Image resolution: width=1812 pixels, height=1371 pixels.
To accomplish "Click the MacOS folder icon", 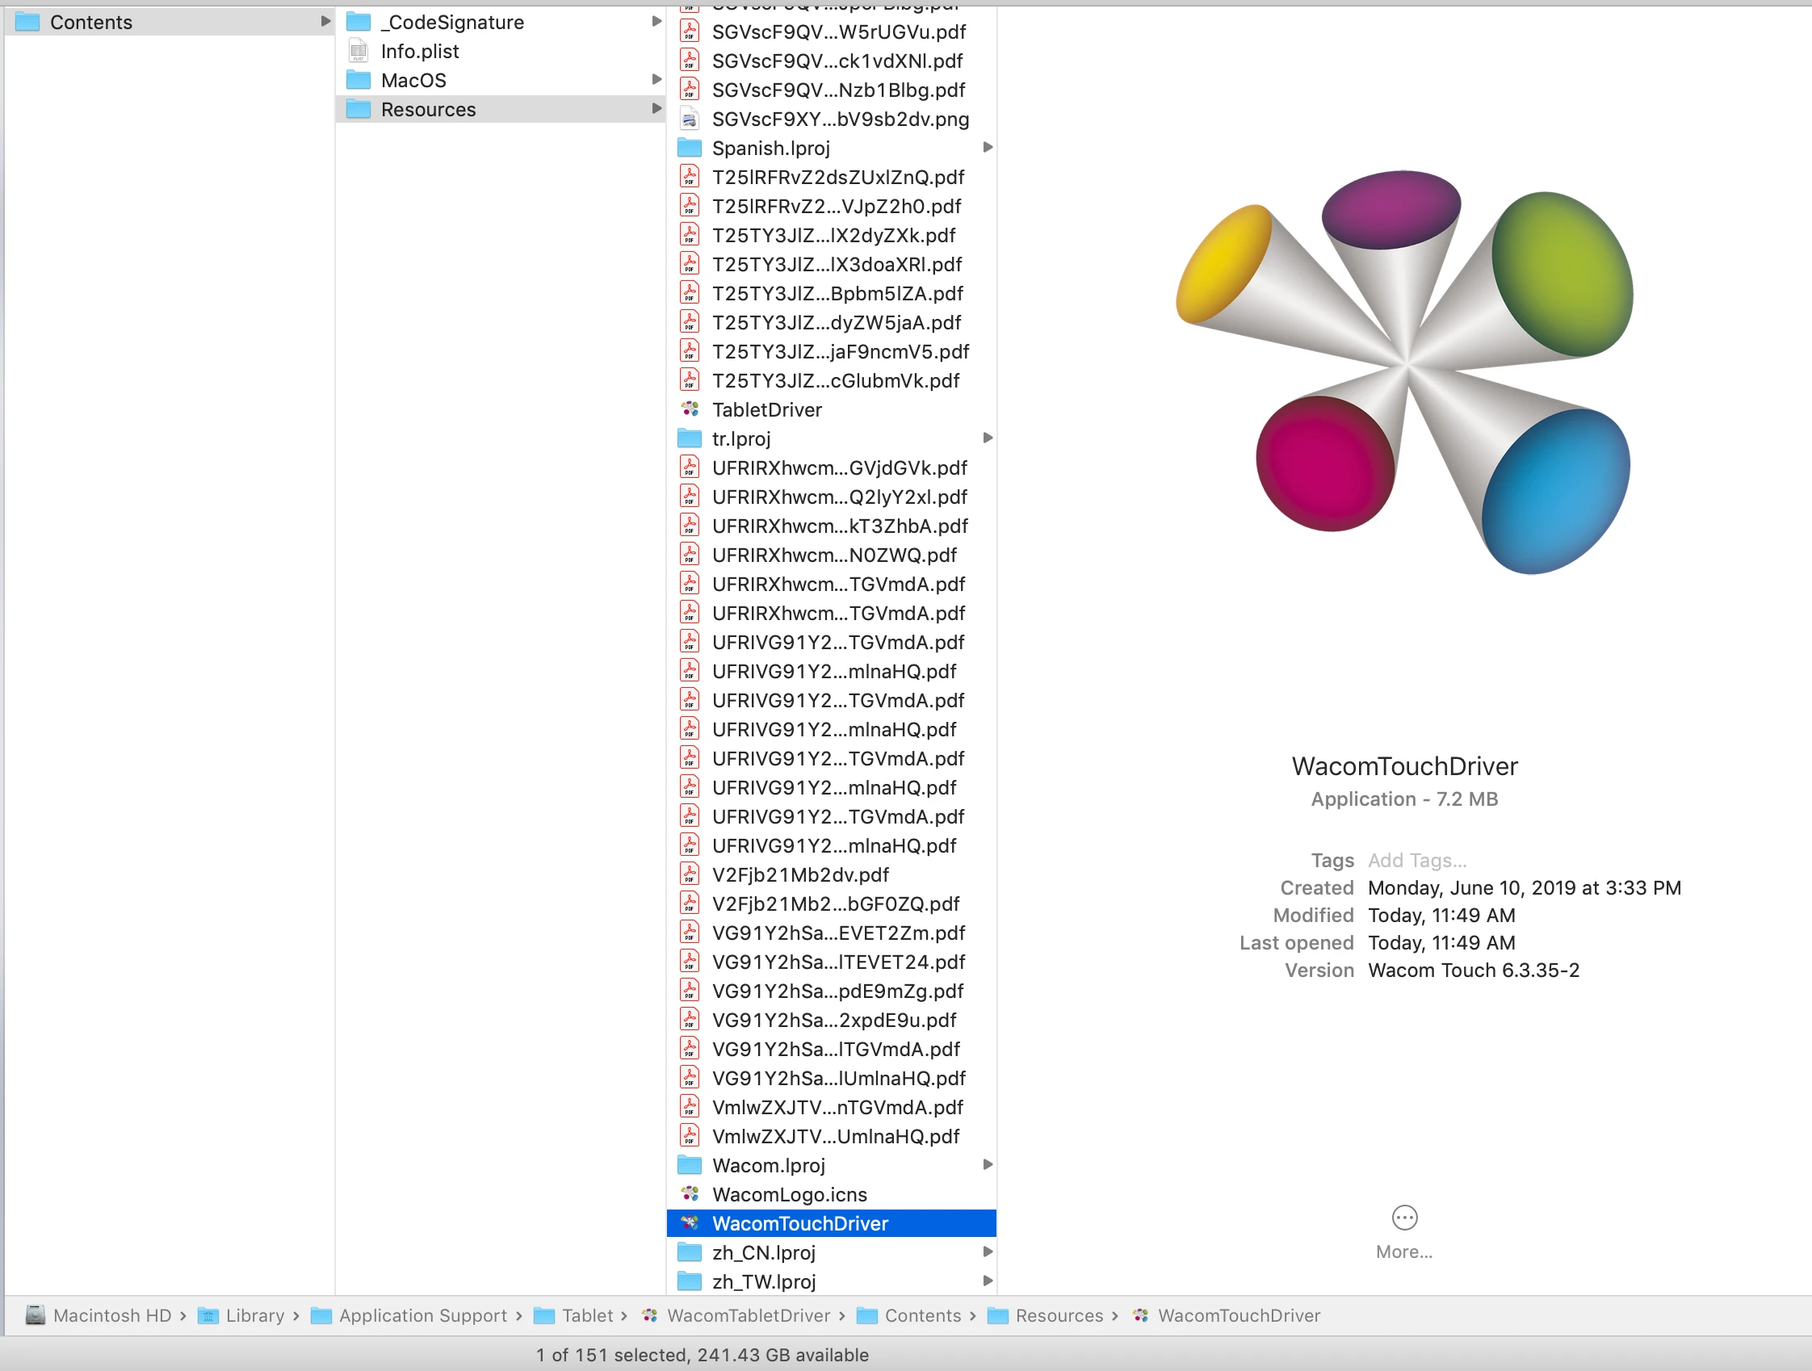I will (x=358, y=79).
